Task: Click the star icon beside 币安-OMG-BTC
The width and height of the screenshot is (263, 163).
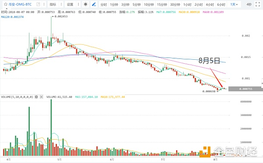Action: (x=6, y=4)
